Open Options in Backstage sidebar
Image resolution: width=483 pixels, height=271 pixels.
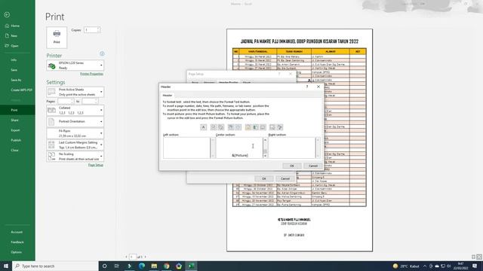pos(17,252)
